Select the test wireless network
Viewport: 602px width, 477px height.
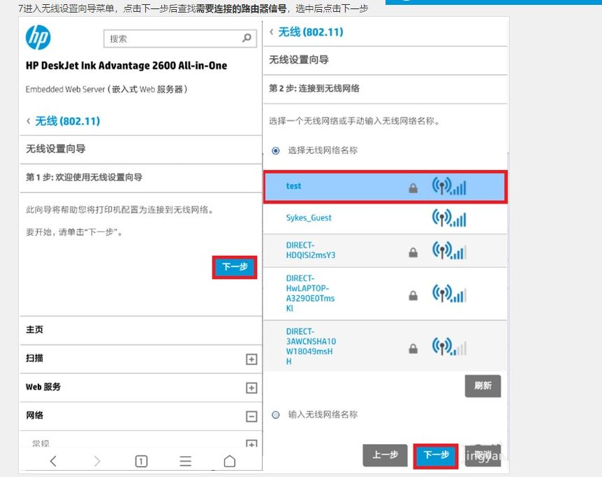click(386, 187)
